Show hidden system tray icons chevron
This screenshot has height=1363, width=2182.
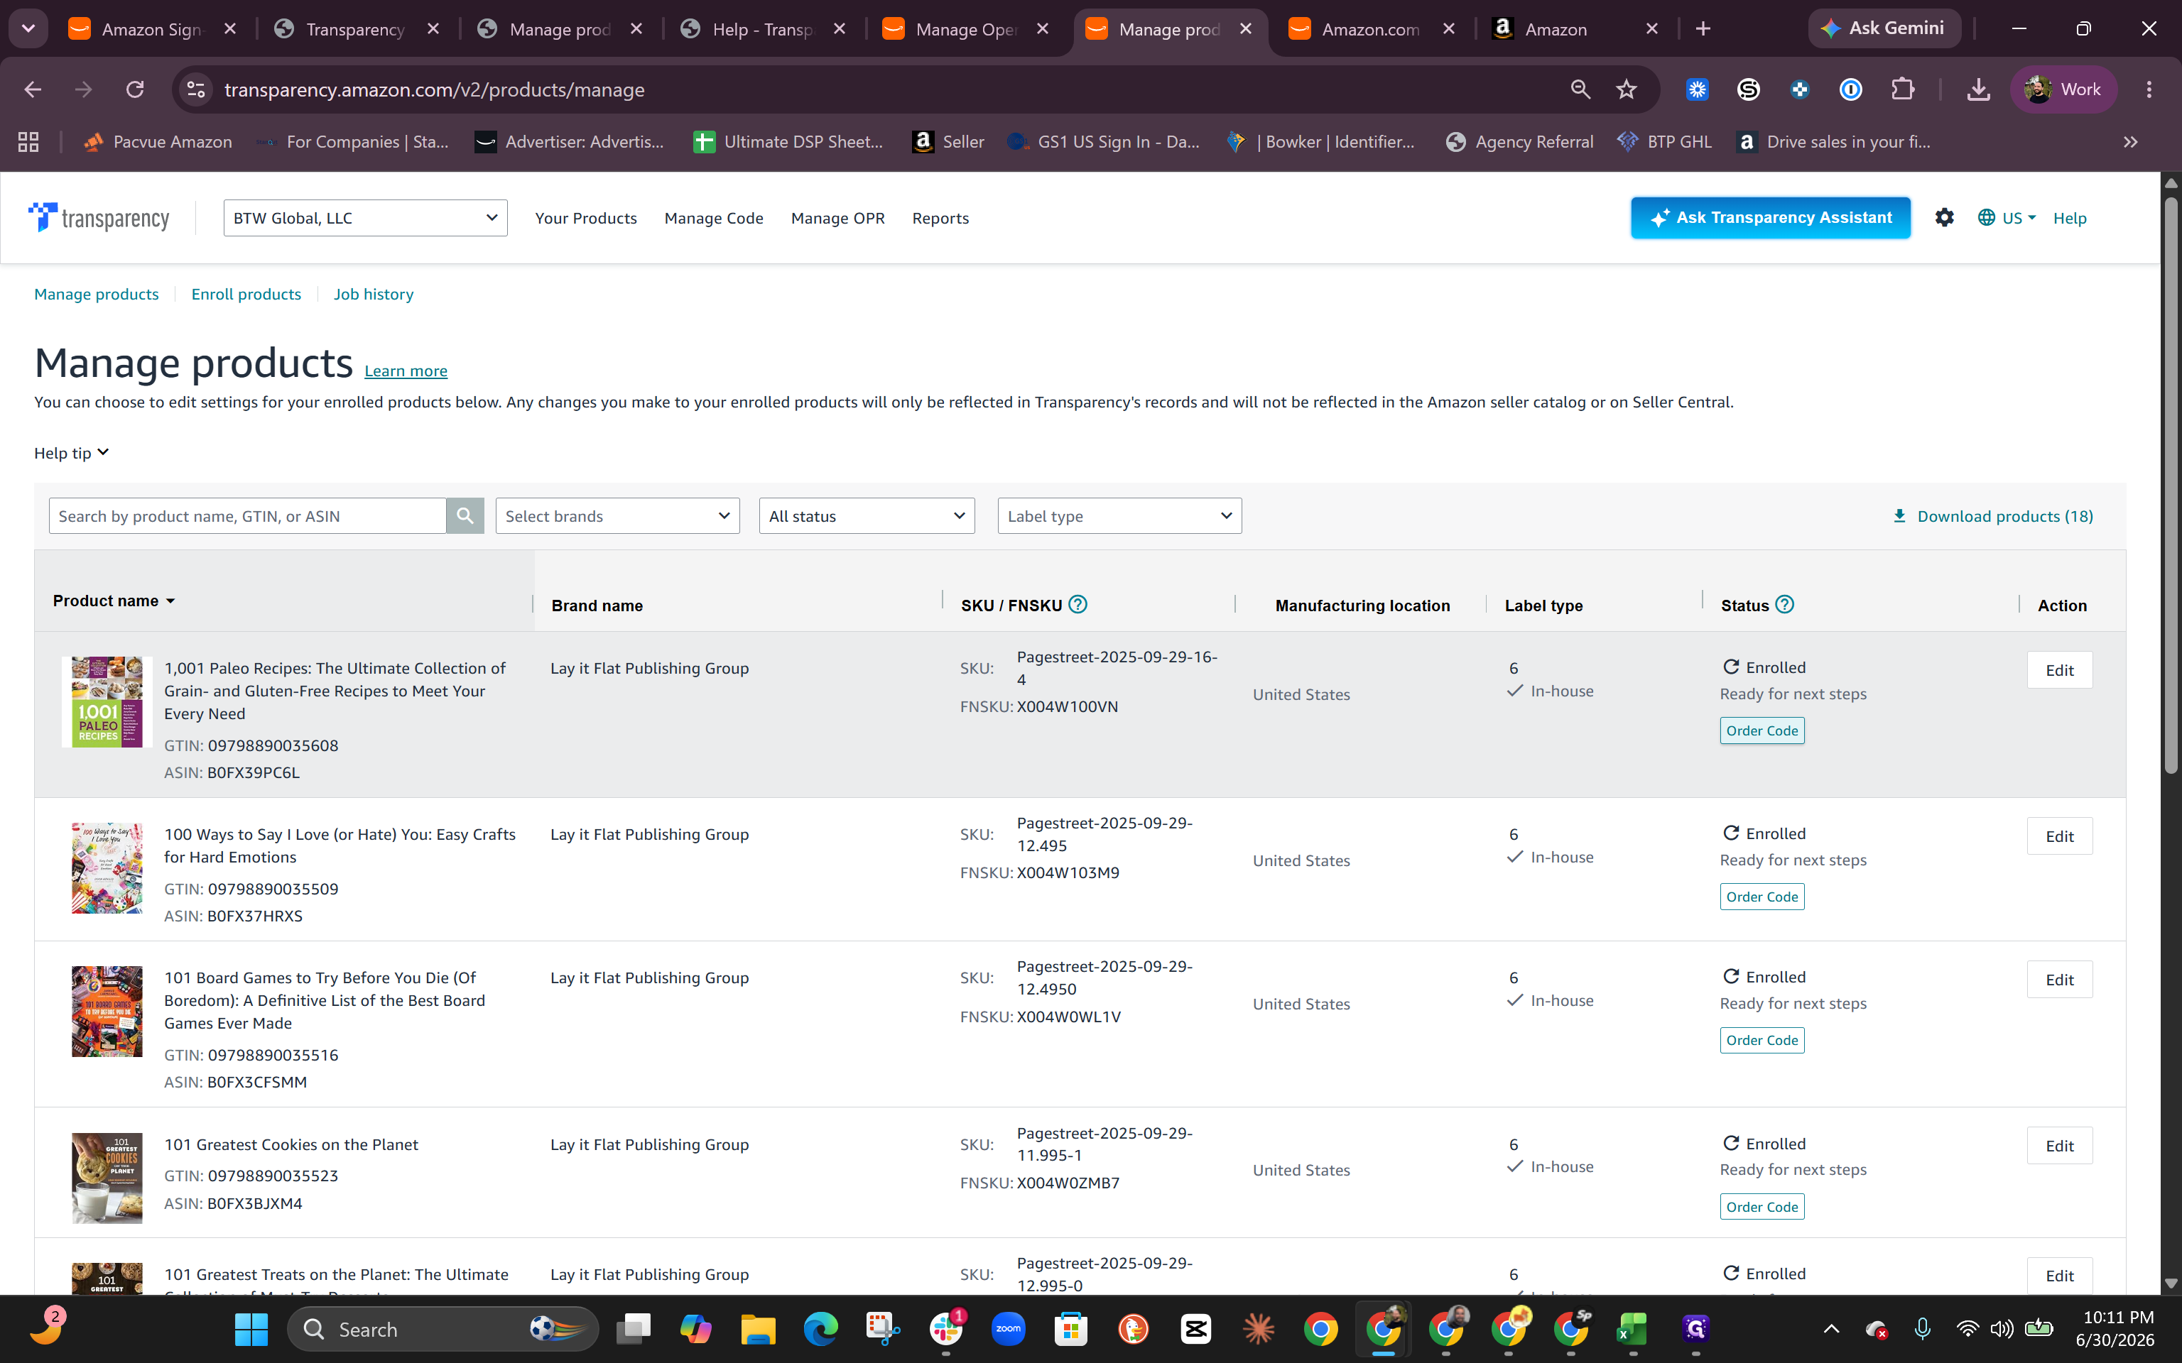pos(1830,1329)
